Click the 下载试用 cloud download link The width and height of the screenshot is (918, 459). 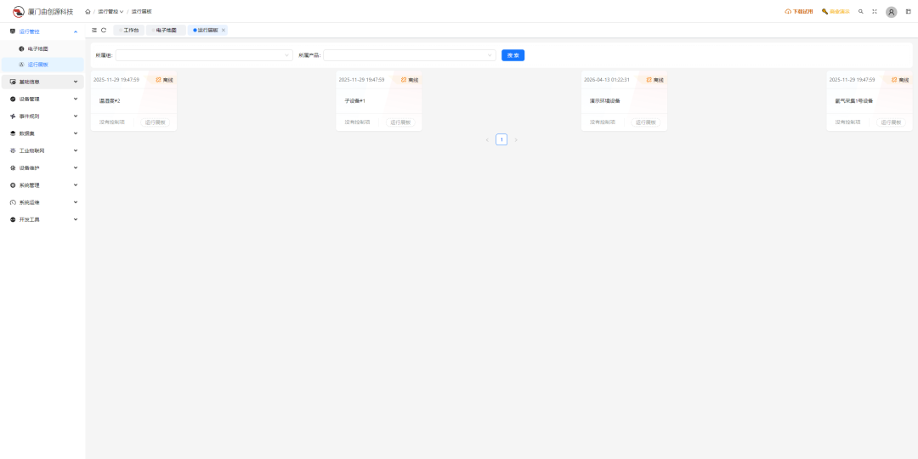click(799, 12)
